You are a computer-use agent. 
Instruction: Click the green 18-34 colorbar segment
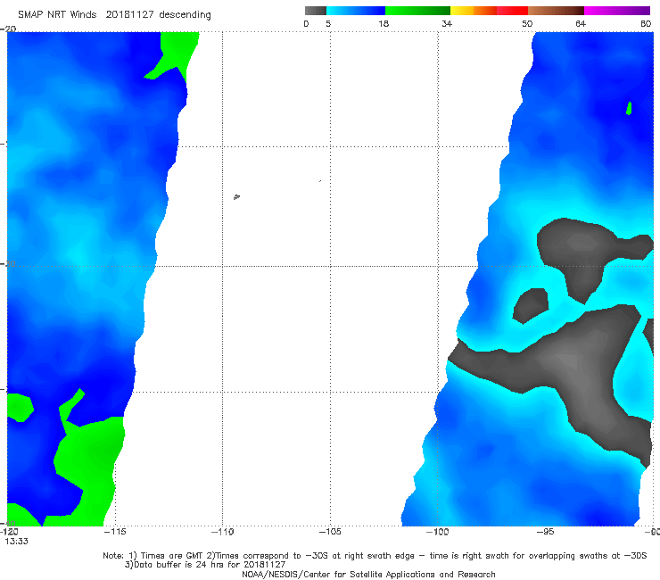(417, 11)
